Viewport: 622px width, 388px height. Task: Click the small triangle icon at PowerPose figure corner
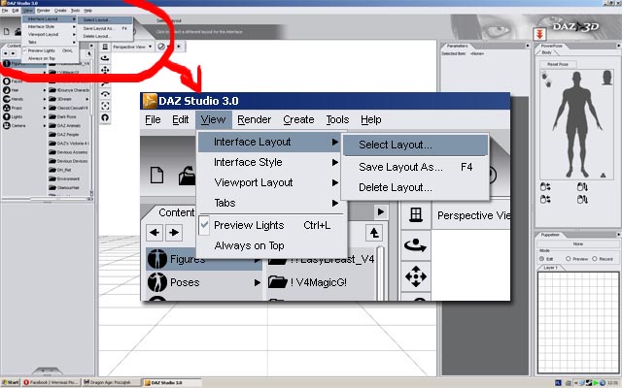point(603,175)
